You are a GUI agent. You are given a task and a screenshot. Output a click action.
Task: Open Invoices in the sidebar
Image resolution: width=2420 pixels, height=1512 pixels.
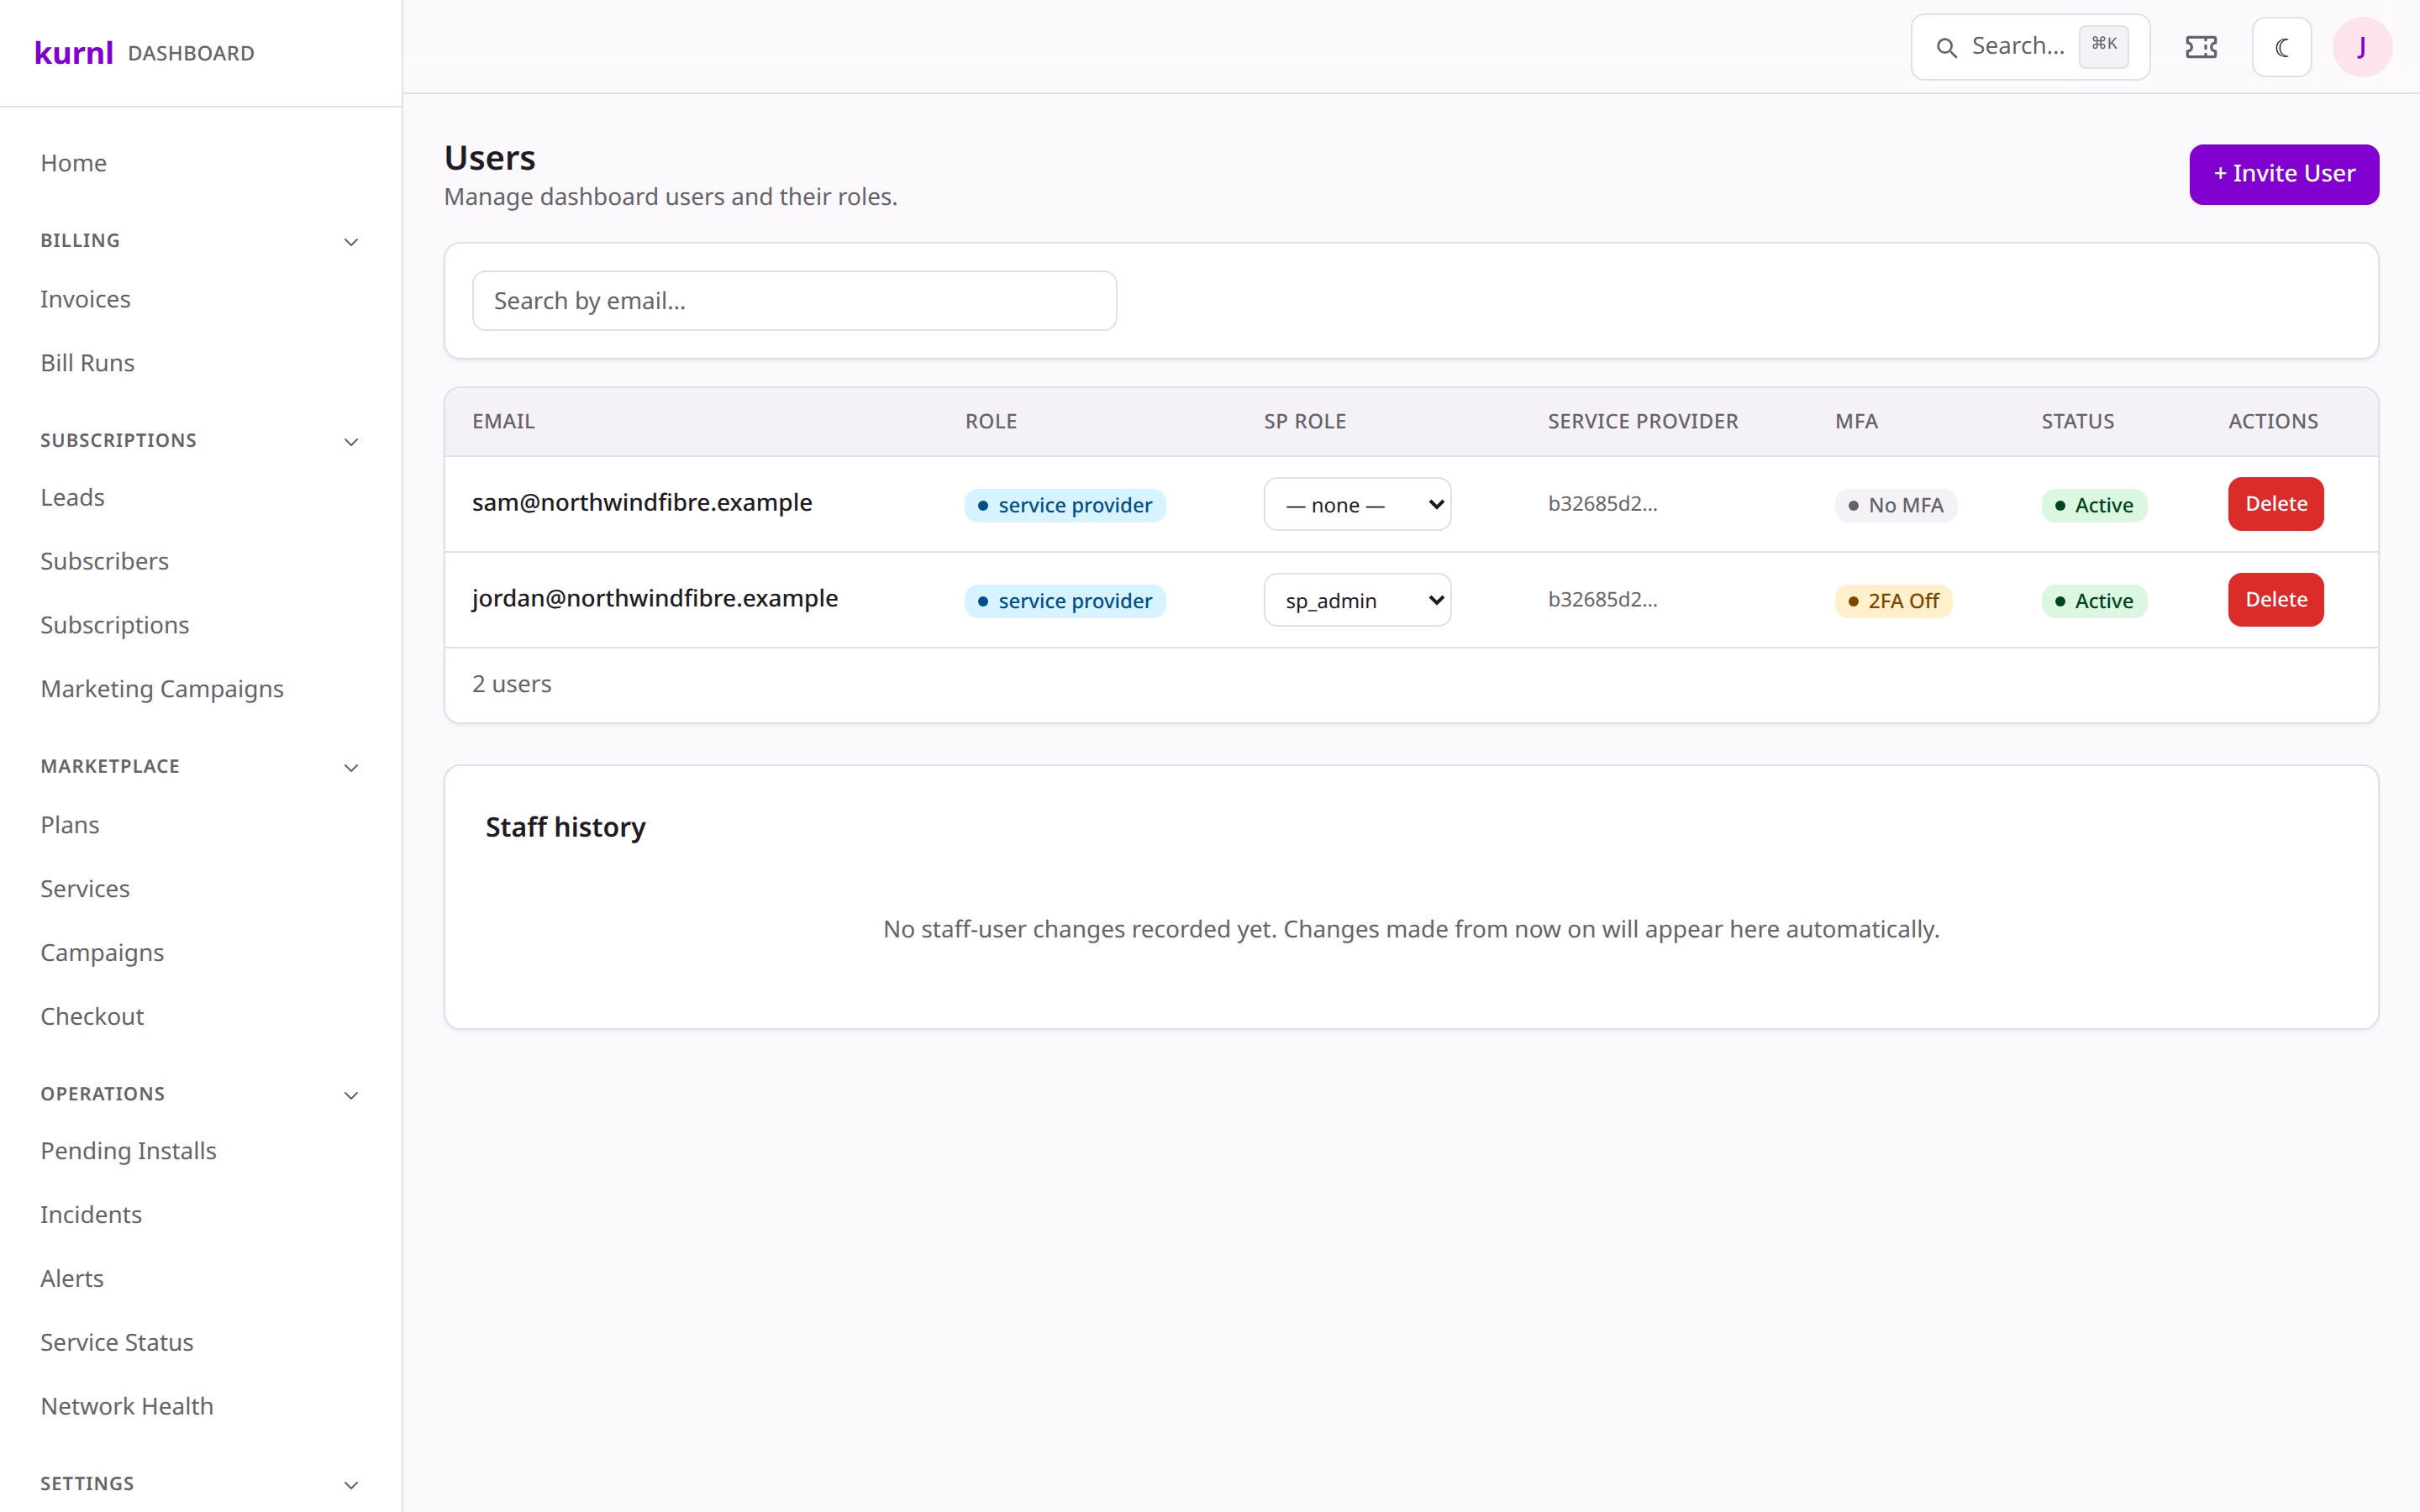[x=85, y=299]
